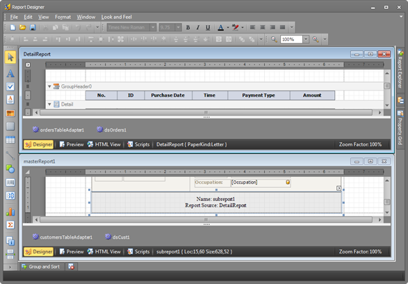Image resolution: width=408 pixels, height=284 pixels.
Task: Click DetailReport horizontal scrollbar thumb
Action: click(206, 112)
